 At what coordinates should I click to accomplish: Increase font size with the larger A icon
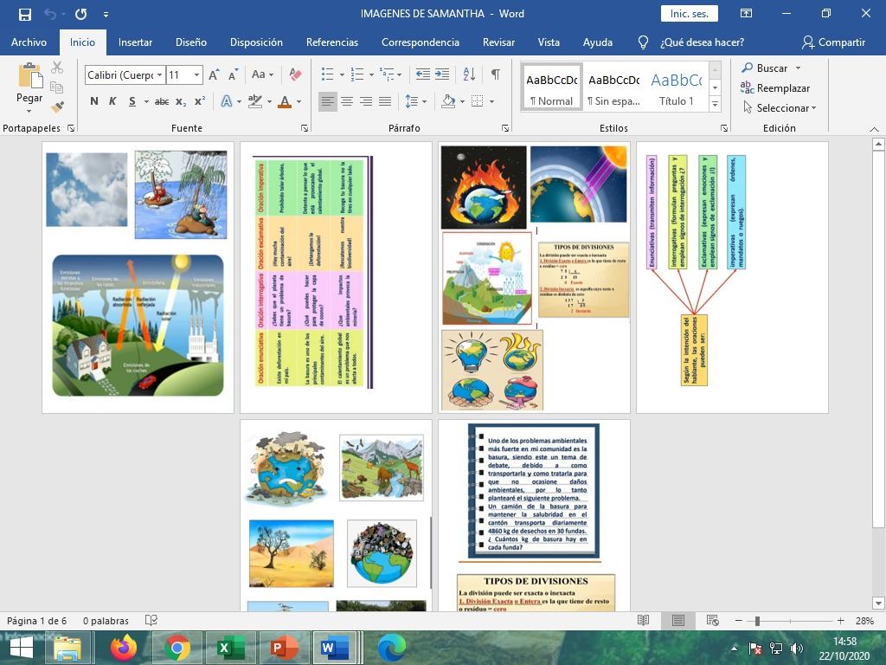pos(214,75)
